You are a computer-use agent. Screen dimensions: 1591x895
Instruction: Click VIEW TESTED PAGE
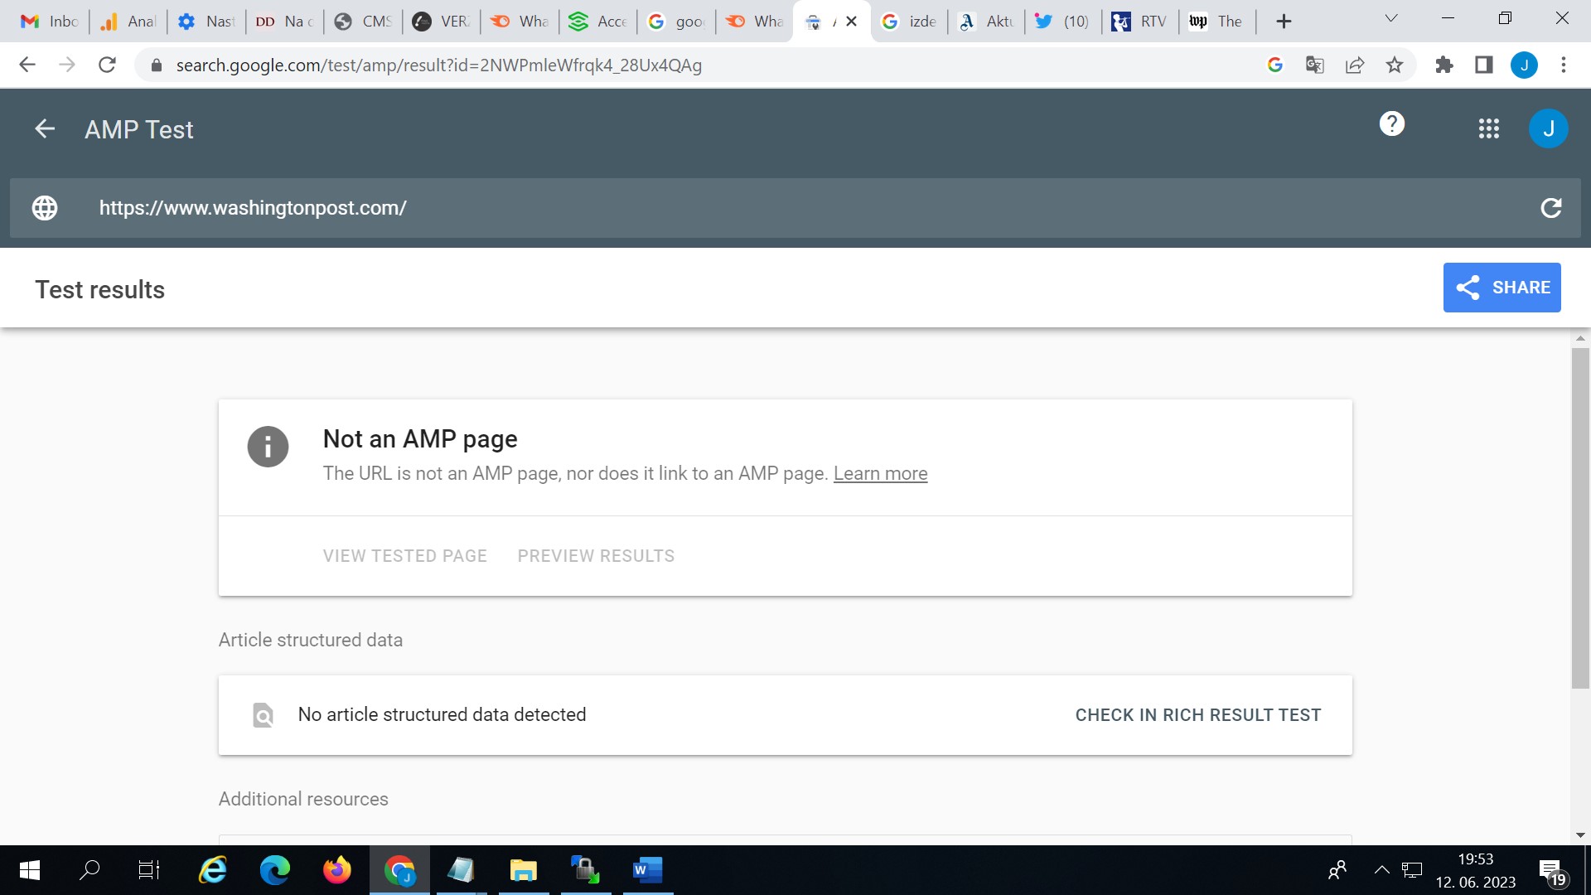click(x=405, y=556)
